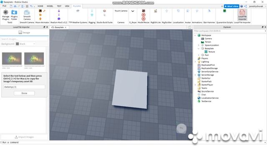Screen dimensions: 267x150
Task: Open the Animations editor icon
Action: point(197,11)
